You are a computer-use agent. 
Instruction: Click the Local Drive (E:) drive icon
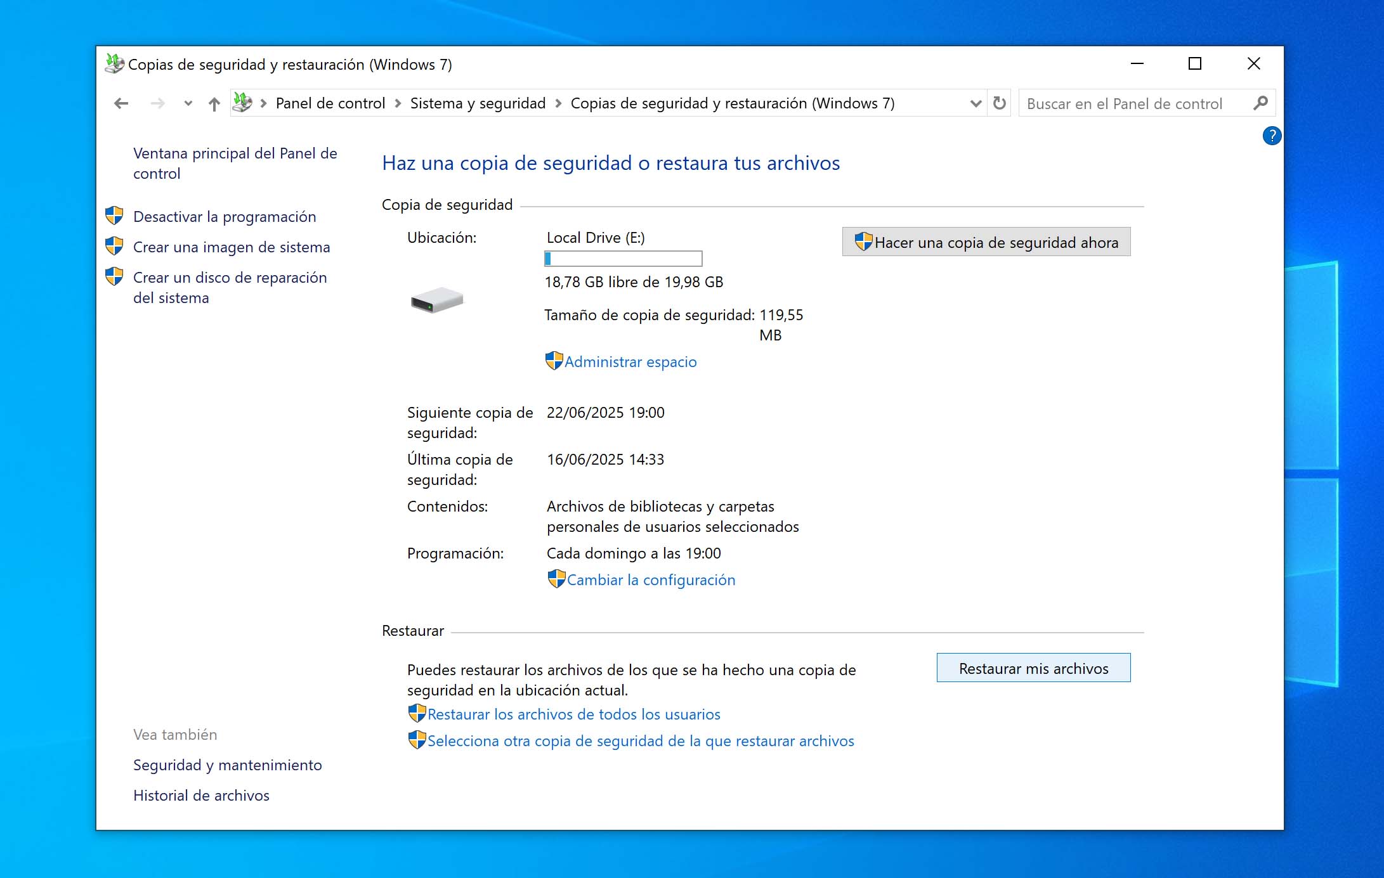pyautogui.click(x=437, y=299)
